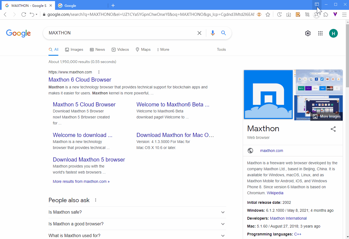The width and height of the screenshot is (349, 239).
Task: Open Welcome to Maxthon6 Beta sitelink
Action: pyautogui.click(x=173, y=104)
